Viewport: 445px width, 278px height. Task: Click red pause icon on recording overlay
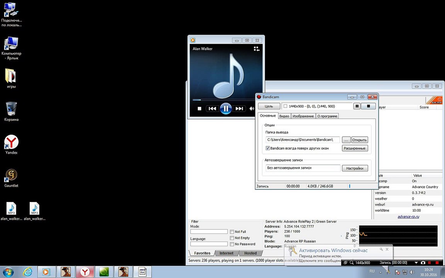pyautogui.click(x=430, y=263)
